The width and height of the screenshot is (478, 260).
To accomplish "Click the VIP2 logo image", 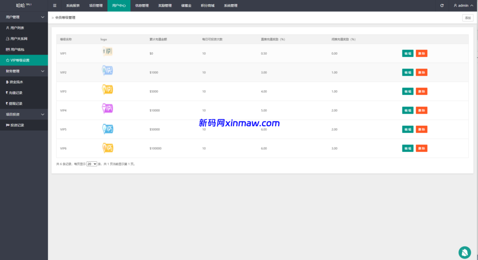I will [107, 70].
